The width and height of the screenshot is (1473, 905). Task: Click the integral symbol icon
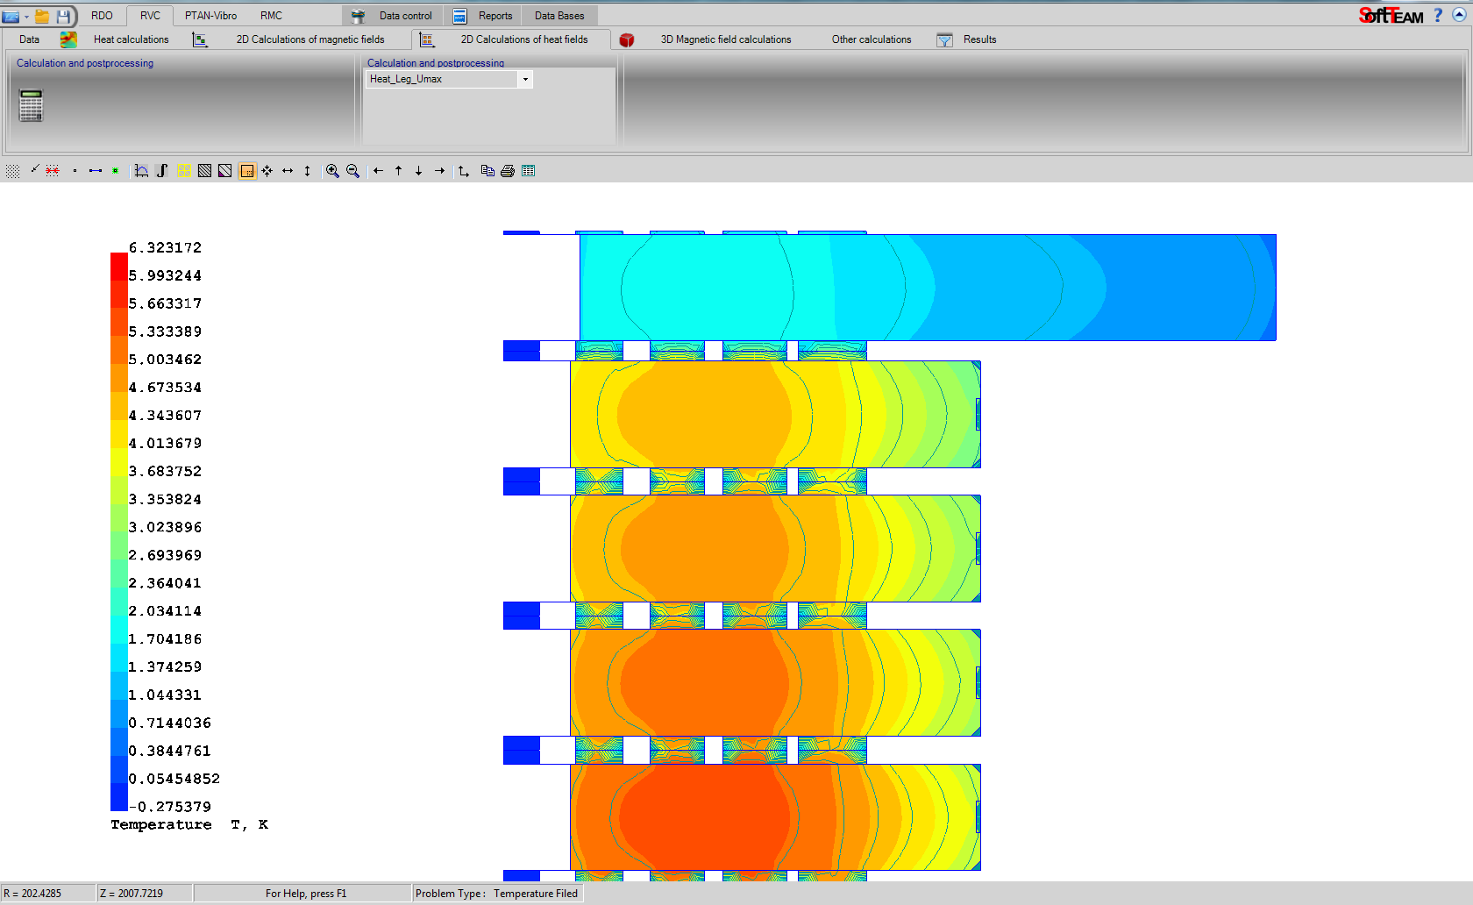click(x=162, y=171)
